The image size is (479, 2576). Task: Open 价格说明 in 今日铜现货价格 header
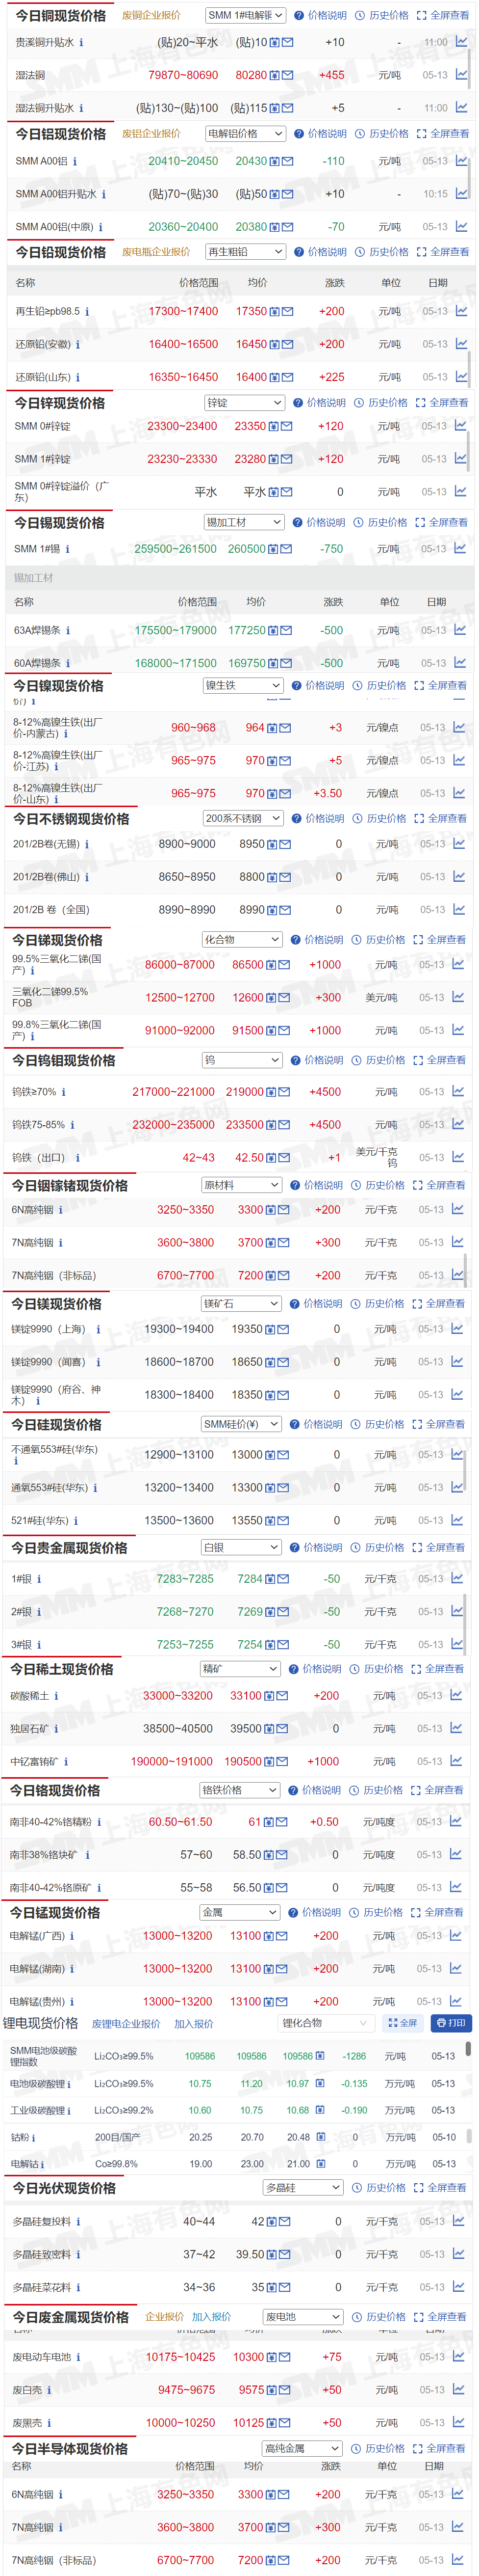[x=321, y=15]
